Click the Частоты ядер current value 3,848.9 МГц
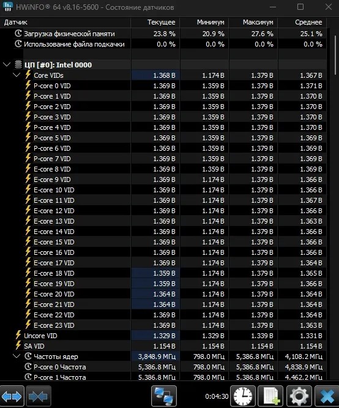Viewport: 339px width, 408px height. [157, 357]
